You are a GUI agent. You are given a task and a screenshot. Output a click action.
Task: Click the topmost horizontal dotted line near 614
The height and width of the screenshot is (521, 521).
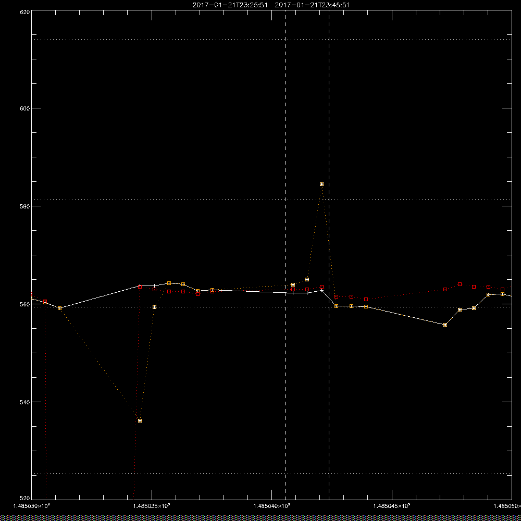tap(271, 39)
